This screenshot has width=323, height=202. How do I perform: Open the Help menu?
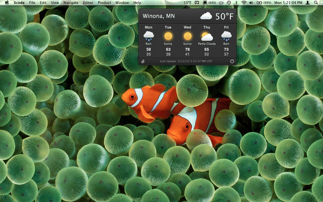[137, 3]
